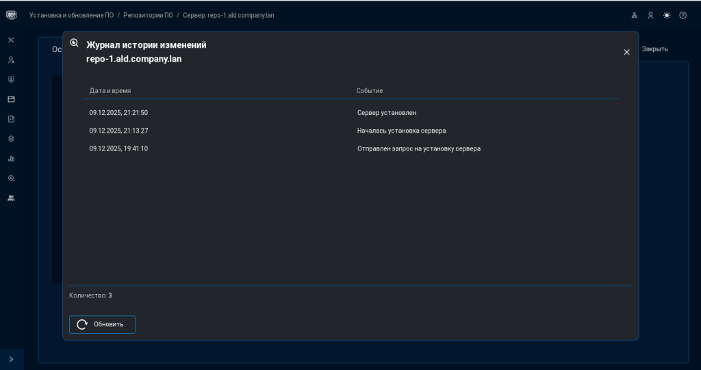The image size is (701, 370).
Task: Click the network topology icon in the header
Action: coord(635,15)
